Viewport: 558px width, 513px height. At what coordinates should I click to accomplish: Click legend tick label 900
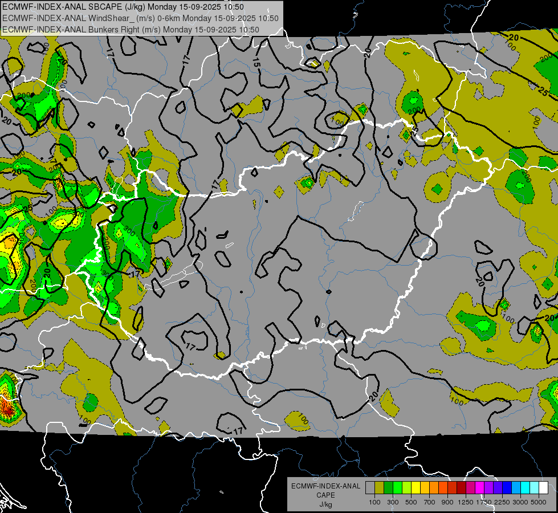click(447, 502)
